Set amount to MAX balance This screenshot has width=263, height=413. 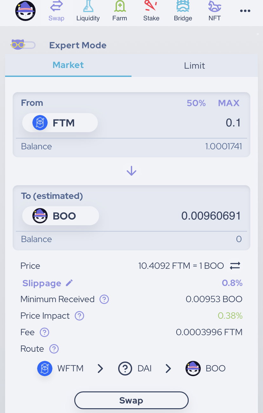click(229, 103)
